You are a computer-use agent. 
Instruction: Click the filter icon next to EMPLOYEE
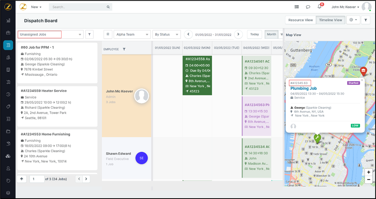click(x=124, y=49)
